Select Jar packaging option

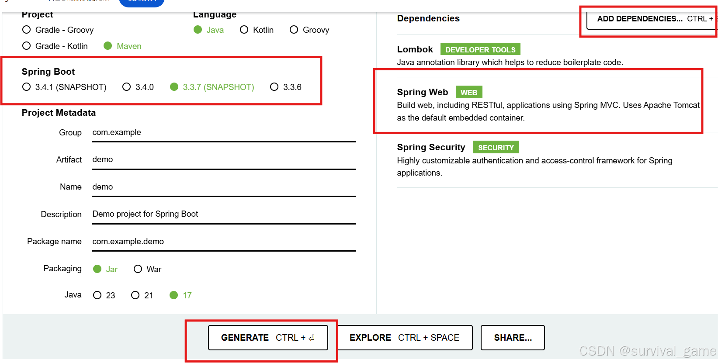[105, 269]
